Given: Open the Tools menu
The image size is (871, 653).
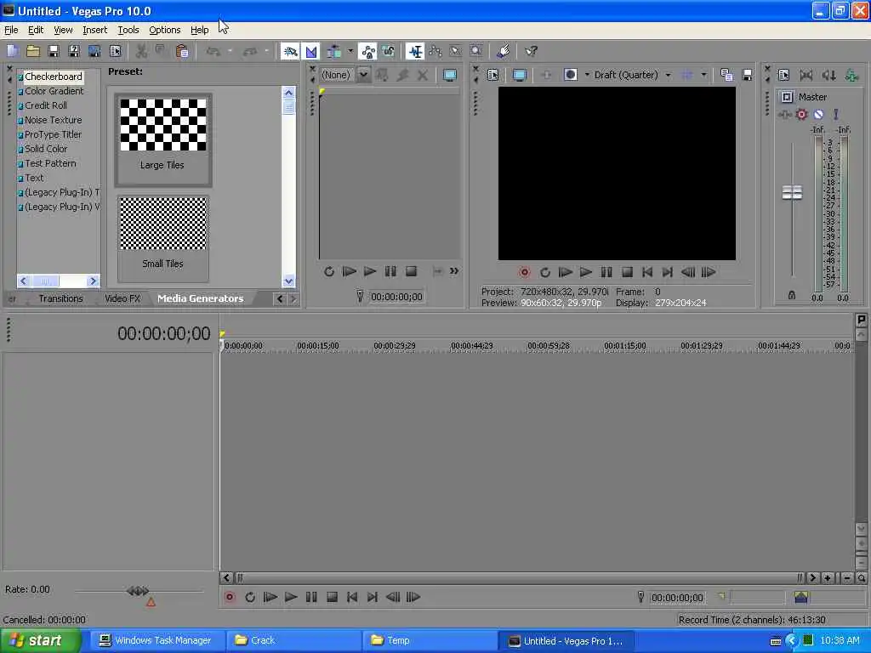Looking at the screenshot, I should [128, 30].
